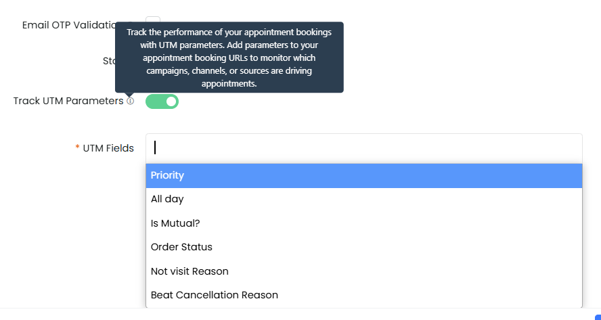This screenshot has width=601, height=320.
Task: Focus the UTM Fields input box
Action: [x=363, y=148]
